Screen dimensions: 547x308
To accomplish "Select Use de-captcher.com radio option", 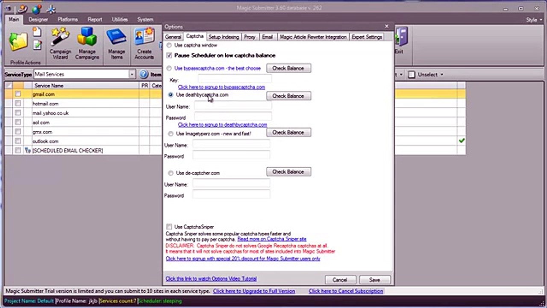I will [171, 173].
